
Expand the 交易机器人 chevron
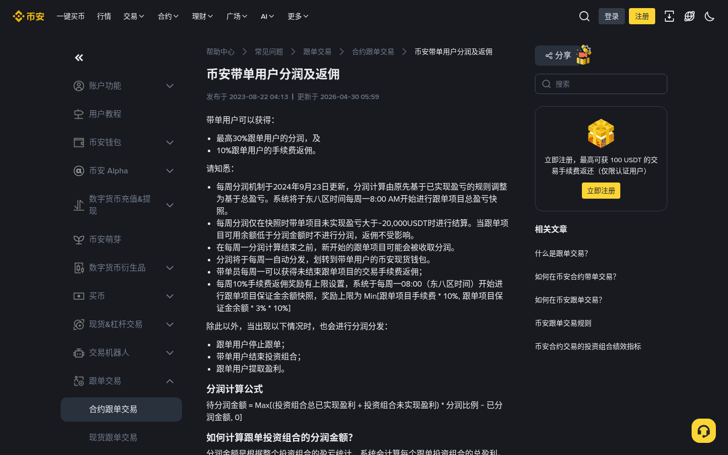pyautogui.click(x=170, y=353)
